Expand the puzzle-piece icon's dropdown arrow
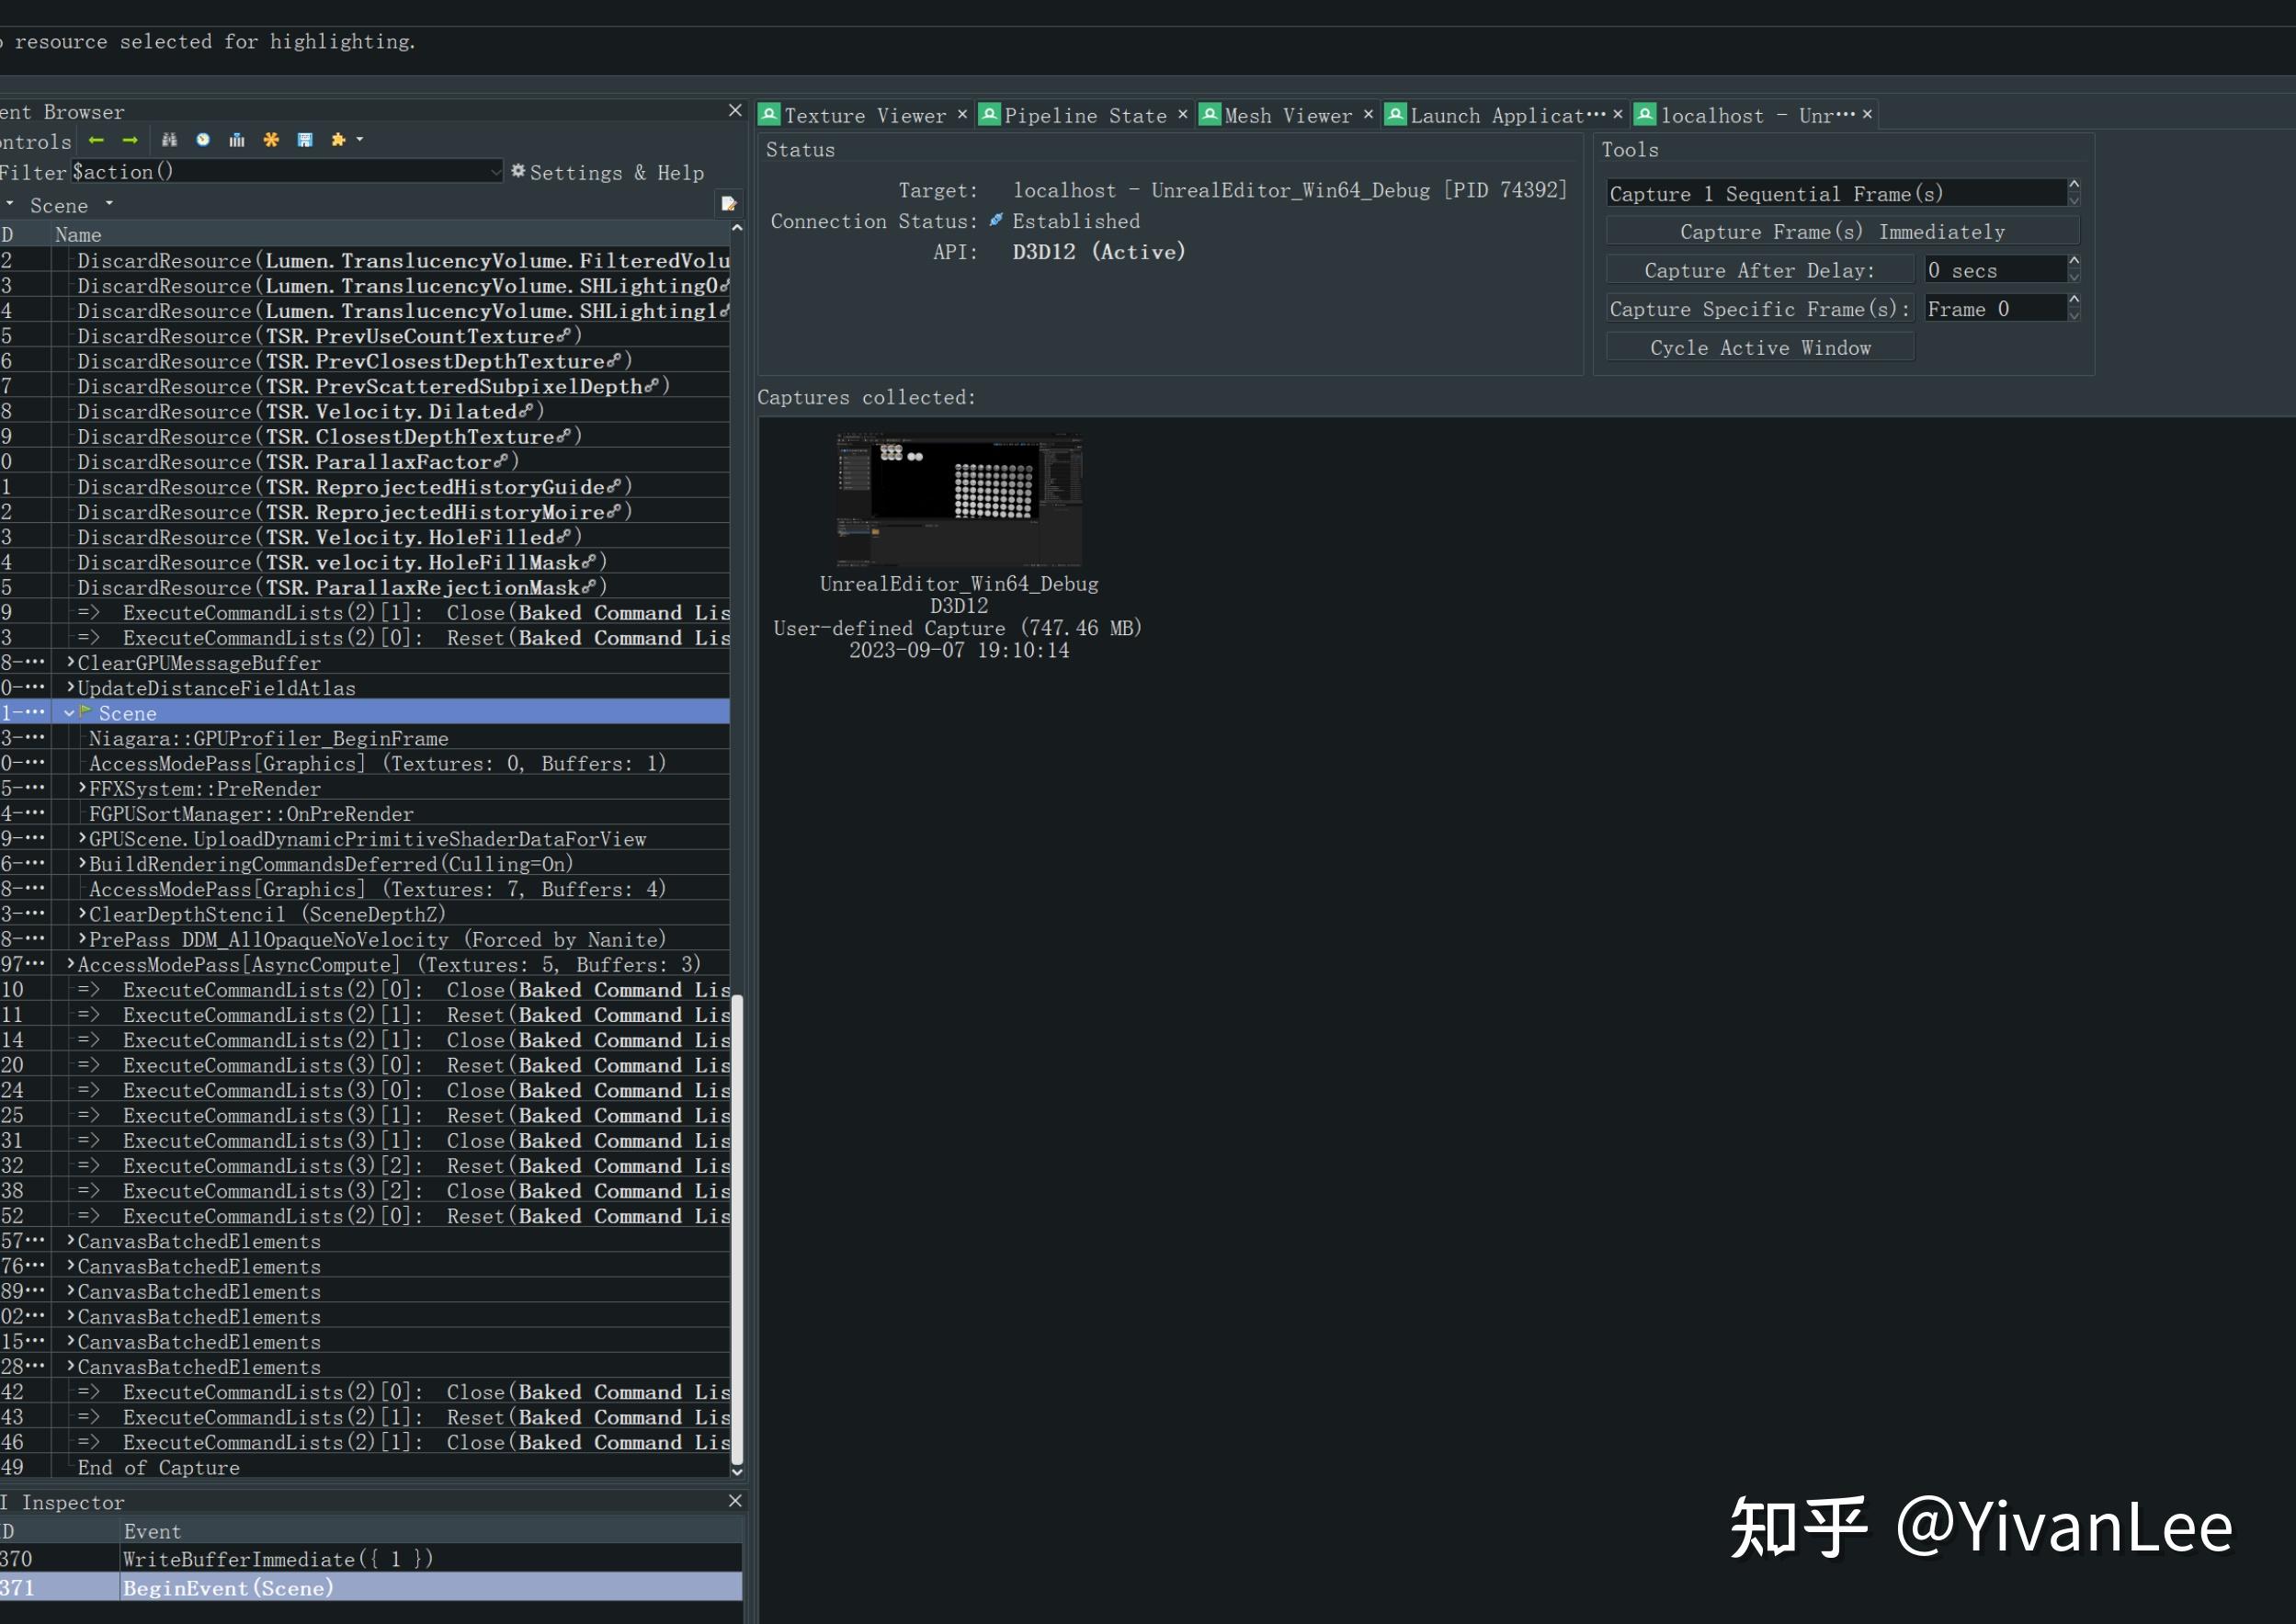2296x1624 pixels. point(360,141)
